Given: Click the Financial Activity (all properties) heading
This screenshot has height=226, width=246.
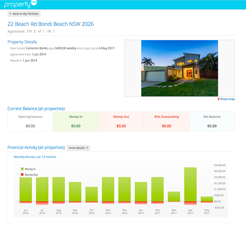Looking at the screenshot, I should tap(36, 147).
